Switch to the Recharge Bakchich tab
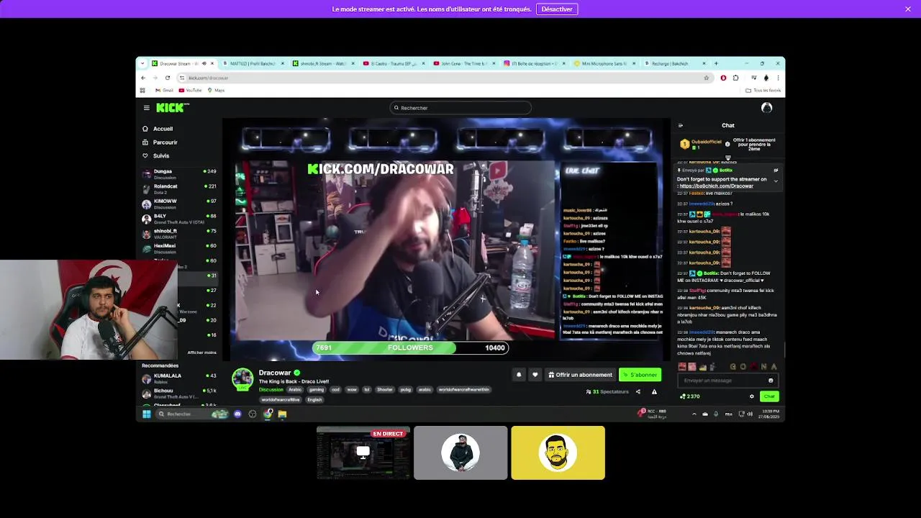This screenshot has height=518, width=921. (x=675, y=63)
